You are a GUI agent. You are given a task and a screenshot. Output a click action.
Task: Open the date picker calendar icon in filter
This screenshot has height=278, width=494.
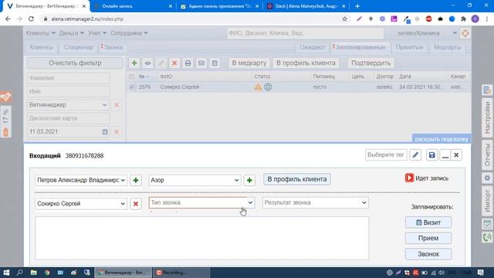coord(105,132)
